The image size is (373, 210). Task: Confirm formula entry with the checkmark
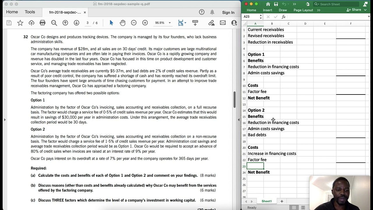[276, 17]
